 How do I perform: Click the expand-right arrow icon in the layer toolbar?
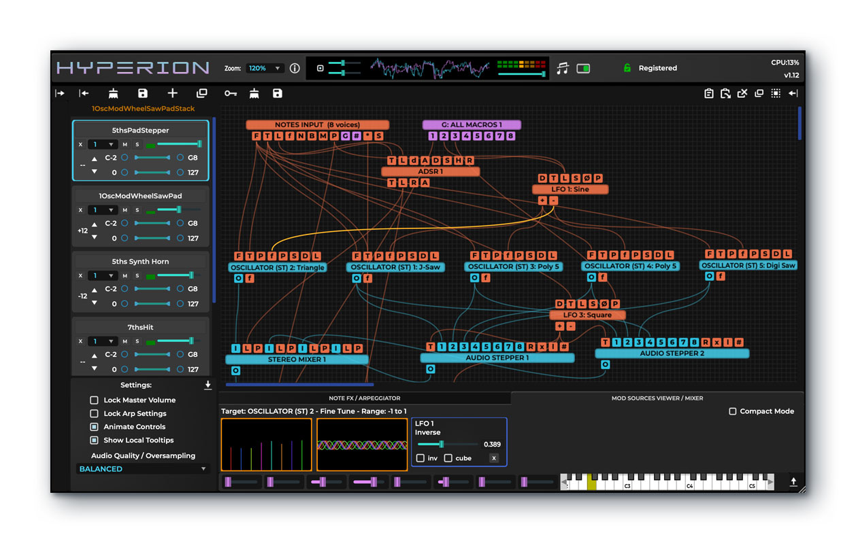point(60,93)
